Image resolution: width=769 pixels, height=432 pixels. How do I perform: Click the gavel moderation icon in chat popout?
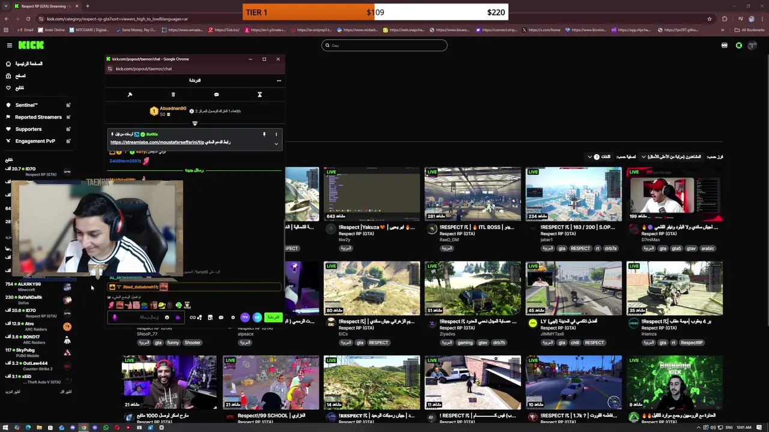[x=130, y=94]
